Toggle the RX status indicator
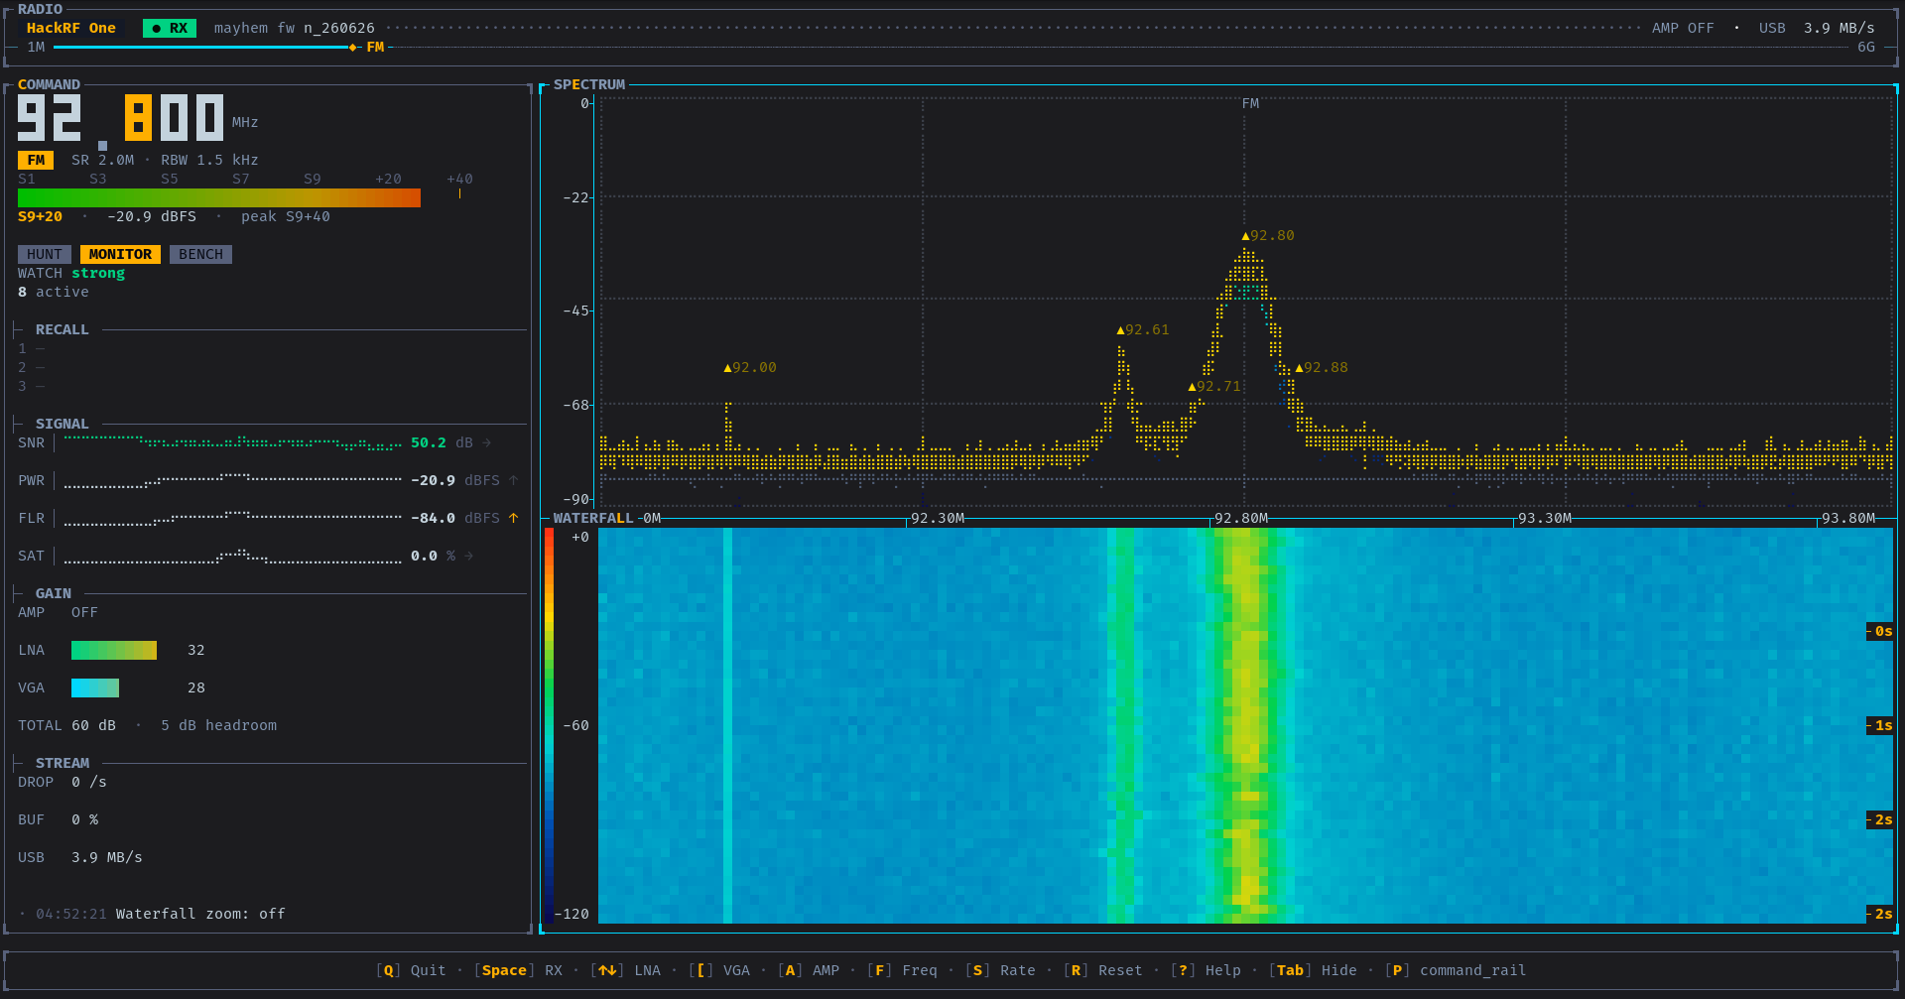Image resolution: width=1905 pixels, height=999 pixels. click(170, 28)
